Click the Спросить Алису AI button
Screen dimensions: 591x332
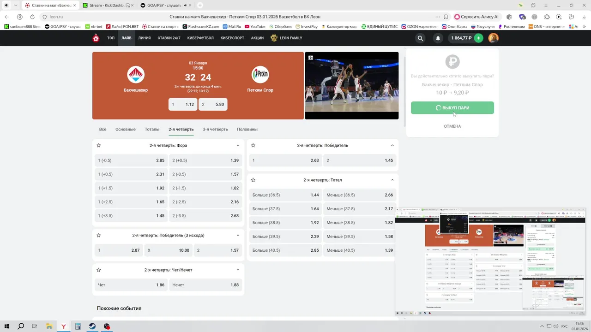pyautogui.click(x=477, y=17)
